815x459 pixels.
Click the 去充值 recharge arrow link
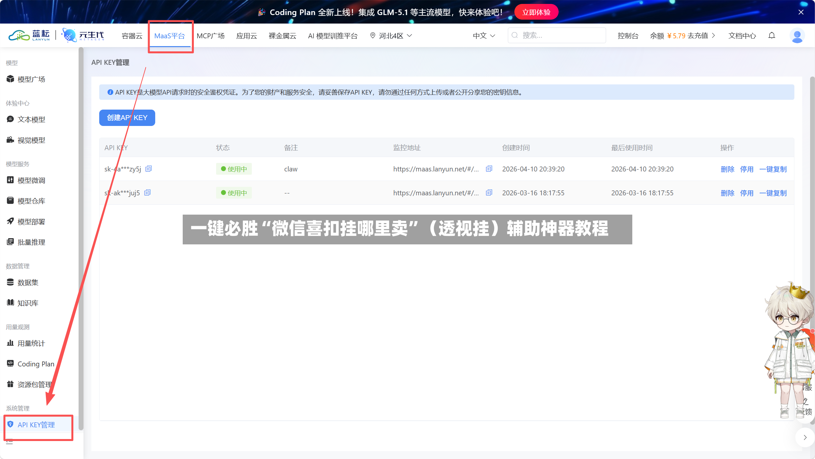701,36
